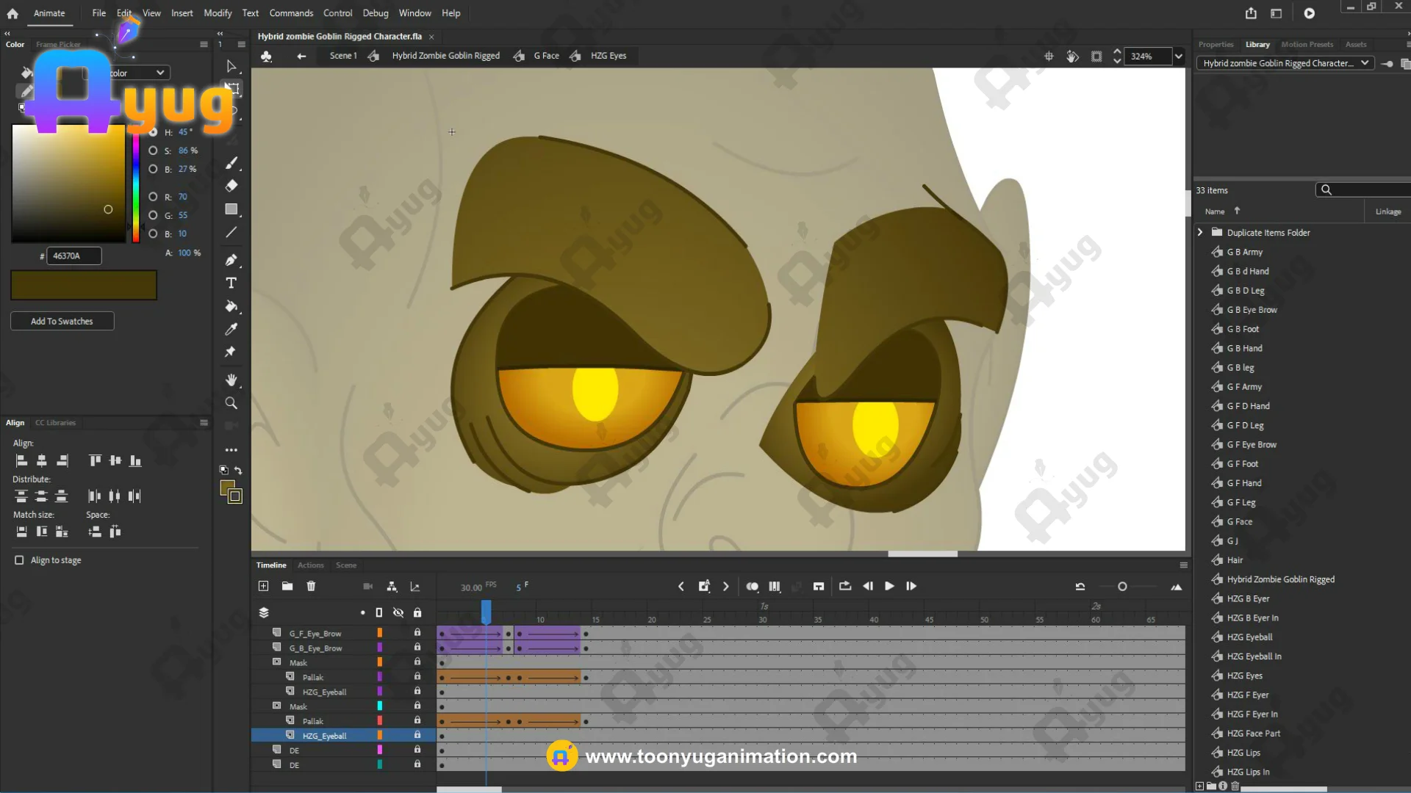Create a new layer in timeline
This screenshot has height=793, width=1411.
pos(263,586)
